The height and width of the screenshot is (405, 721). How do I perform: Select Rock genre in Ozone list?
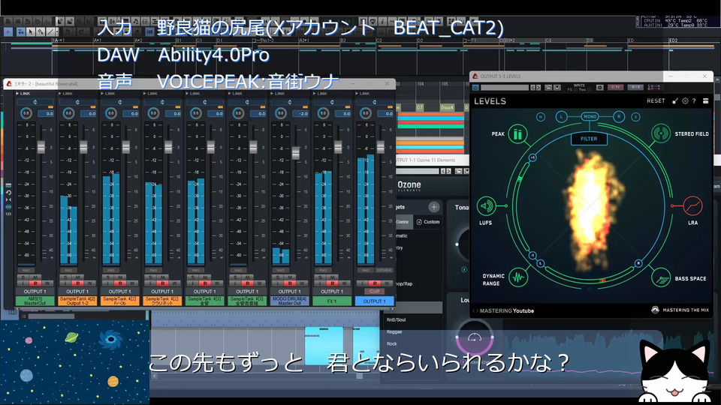(x=392, y=343)
